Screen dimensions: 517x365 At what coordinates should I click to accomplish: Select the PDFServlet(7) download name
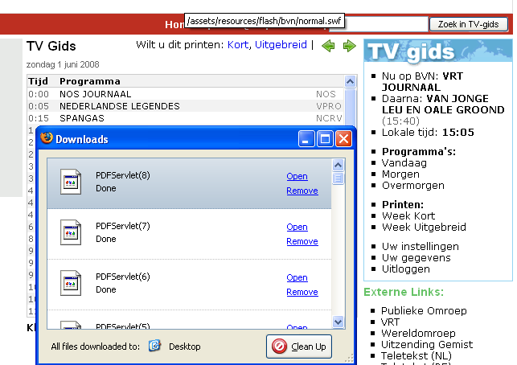tap(123, 226)
